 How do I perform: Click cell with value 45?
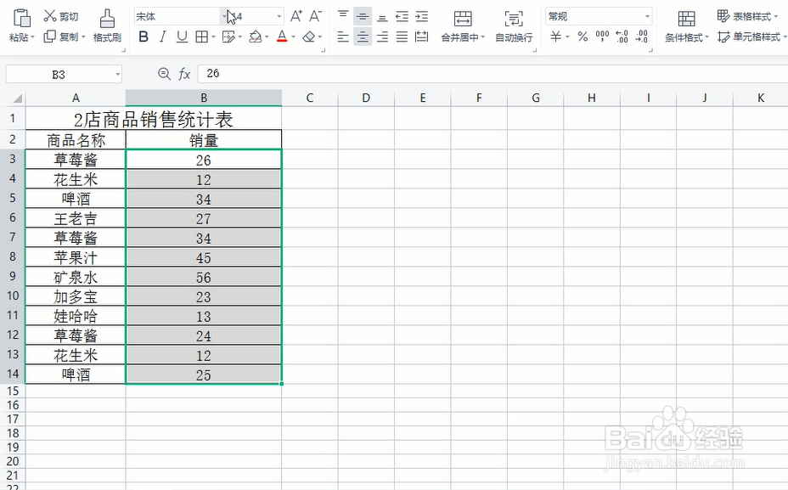(x=204, y=257)
